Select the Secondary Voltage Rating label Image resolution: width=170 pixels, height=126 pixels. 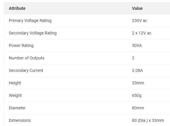[33, 33]
